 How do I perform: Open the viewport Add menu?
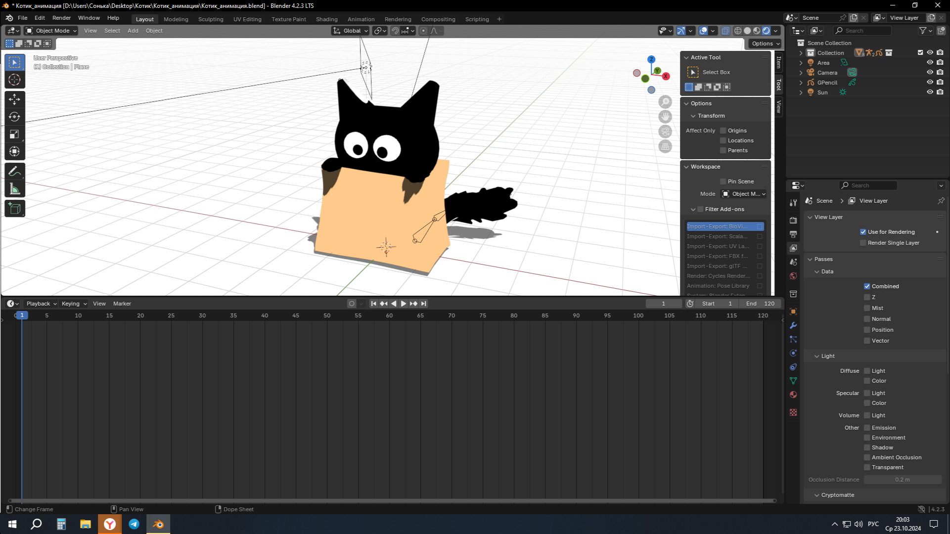click(133, 31)
